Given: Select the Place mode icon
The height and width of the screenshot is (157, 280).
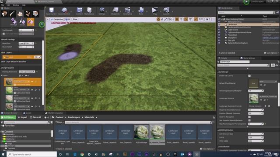Looking at the screenshot, I should [x=4, y=14].
